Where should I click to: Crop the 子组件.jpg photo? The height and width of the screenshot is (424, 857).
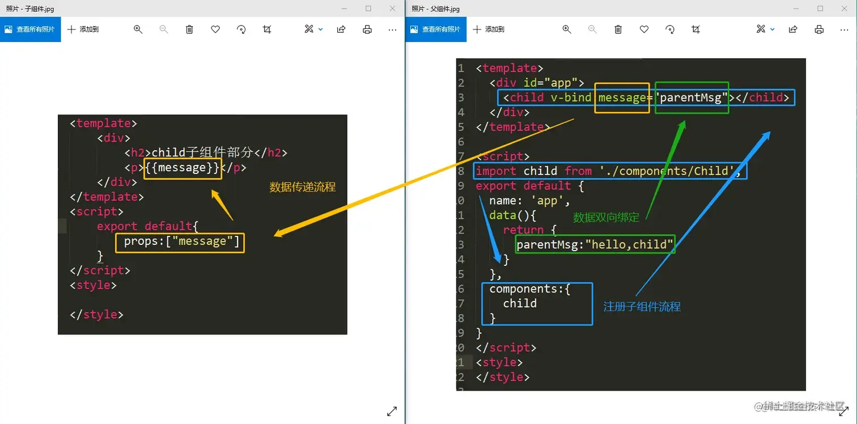coord(267,29)
